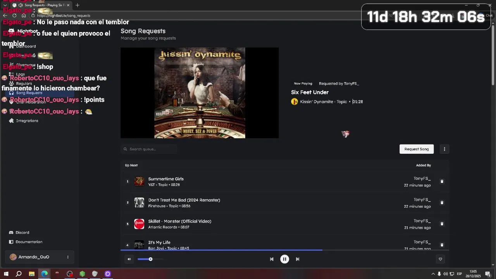496x279 pixels.
Task: Favorite the current song with heart icon
Action: click(440, 259)
